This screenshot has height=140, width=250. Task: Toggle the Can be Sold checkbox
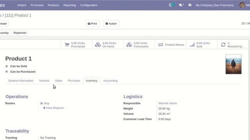[x=7, y=66]
